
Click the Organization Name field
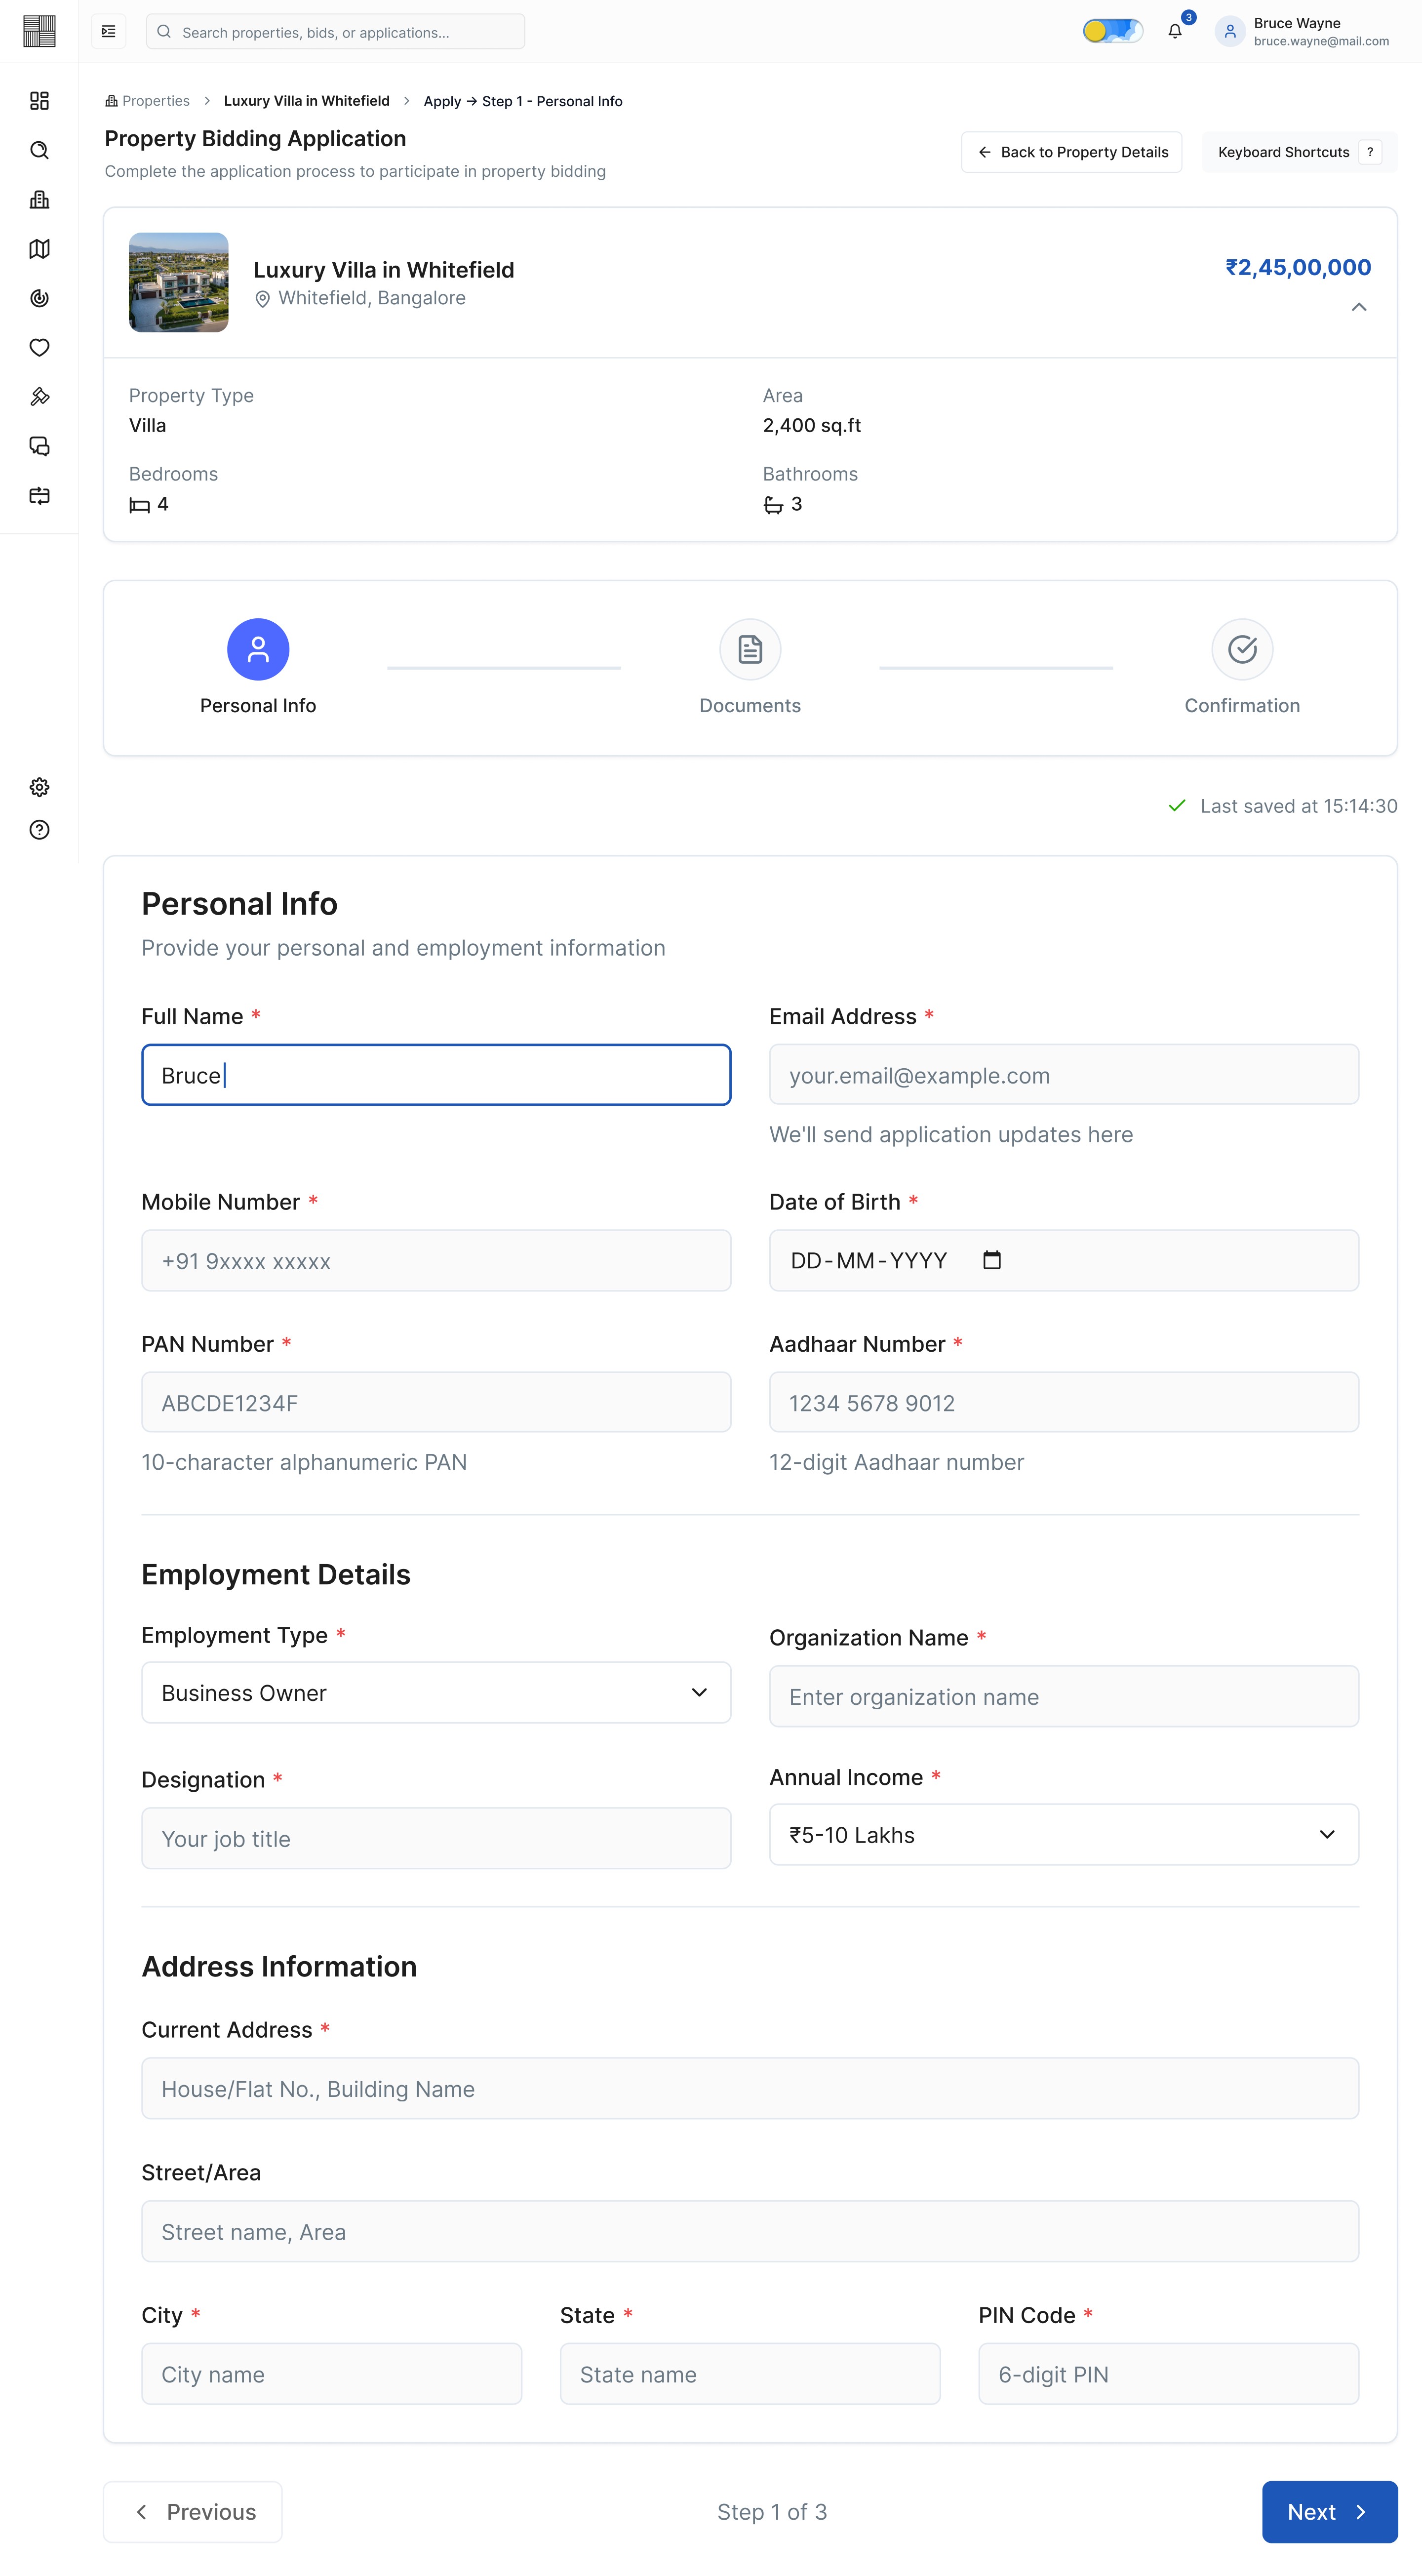tap(1064, 1696)
